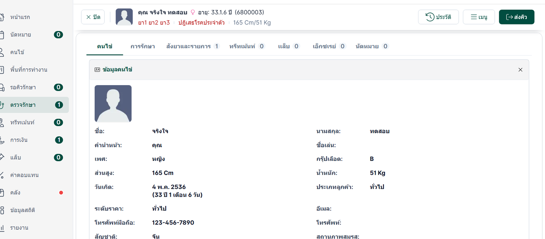Image resolution: width=545 pixels, height=239 pixels.
Task: Collapse the ข้อมูลคนไข้ panel with X
Action: click(x=520, y=70)
